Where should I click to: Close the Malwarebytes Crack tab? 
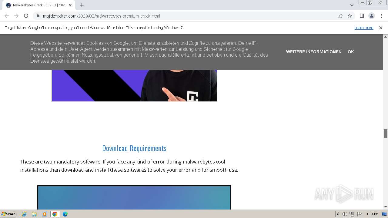tap(70, 5)
